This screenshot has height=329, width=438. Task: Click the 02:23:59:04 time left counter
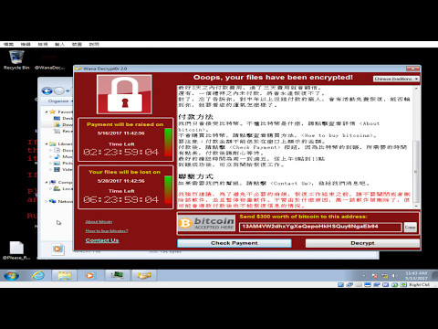[121, 152]
